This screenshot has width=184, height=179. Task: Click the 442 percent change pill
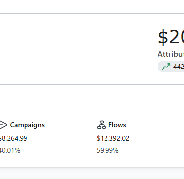(171, 67)
